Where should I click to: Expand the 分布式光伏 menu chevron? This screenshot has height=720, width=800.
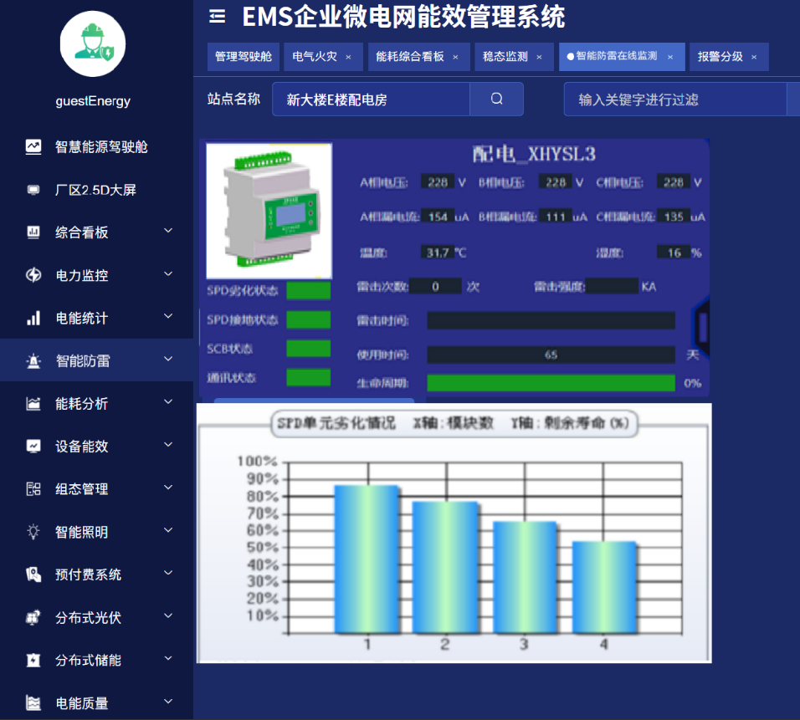168,616
